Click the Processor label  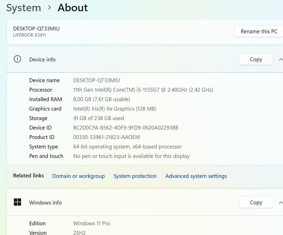41,90
